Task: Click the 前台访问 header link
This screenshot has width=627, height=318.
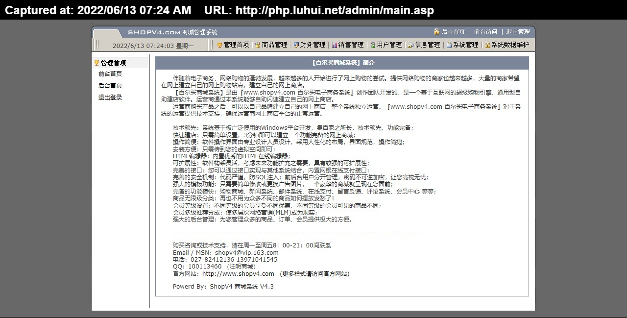Action: pos(485,32)
